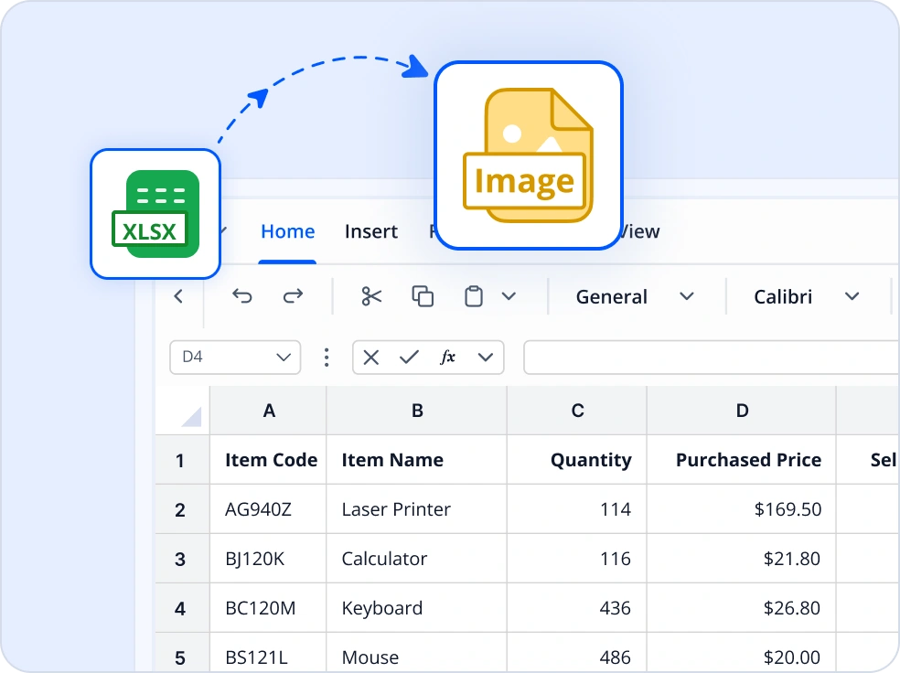Screen dimensions: 900x673
Task: Switch to the Home tab
Action: tap(287, 232)
